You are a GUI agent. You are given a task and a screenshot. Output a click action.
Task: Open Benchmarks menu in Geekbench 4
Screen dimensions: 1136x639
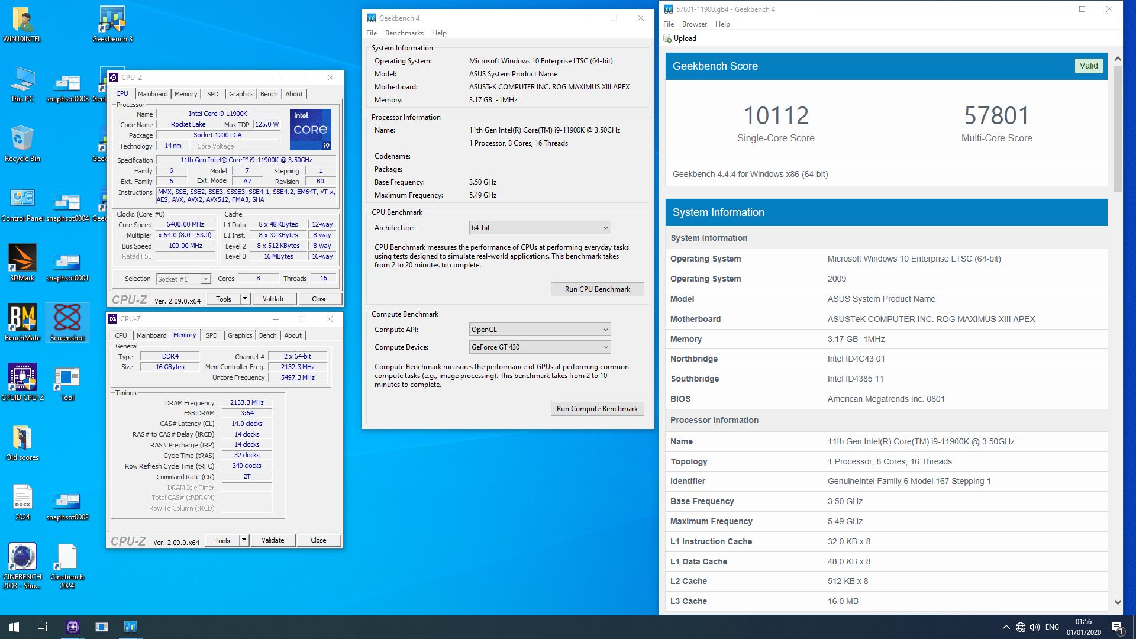[x=404, y=33]
